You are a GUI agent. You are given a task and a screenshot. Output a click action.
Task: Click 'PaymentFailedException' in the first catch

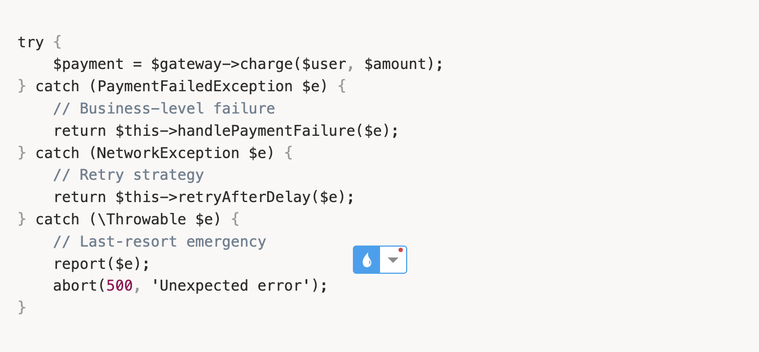click(x=195, y=87)
